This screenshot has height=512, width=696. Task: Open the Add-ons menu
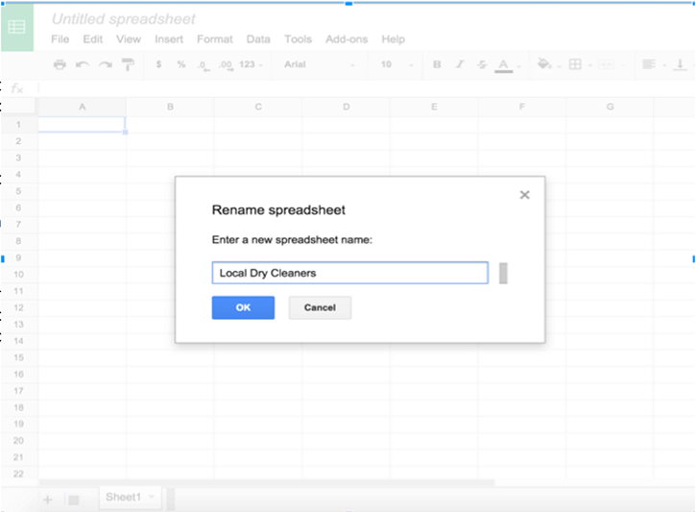[347, 39]
